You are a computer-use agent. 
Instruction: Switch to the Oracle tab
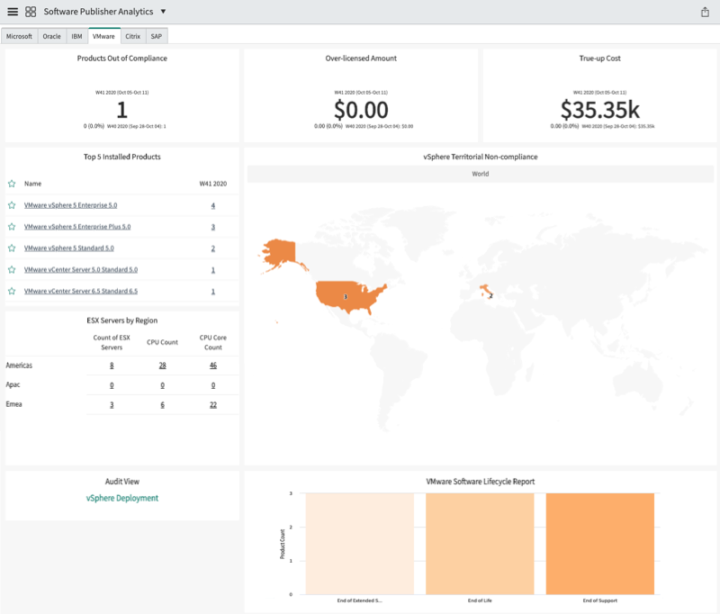[x=51, y=36]
